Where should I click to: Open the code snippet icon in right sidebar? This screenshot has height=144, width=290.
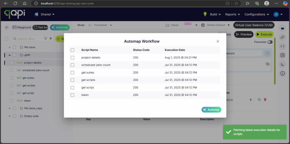click(282, 46)
